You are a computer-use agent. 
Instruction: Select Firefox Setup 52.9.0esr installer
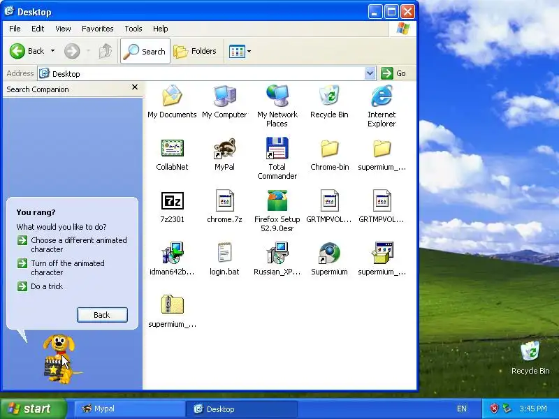pos(277,200)
